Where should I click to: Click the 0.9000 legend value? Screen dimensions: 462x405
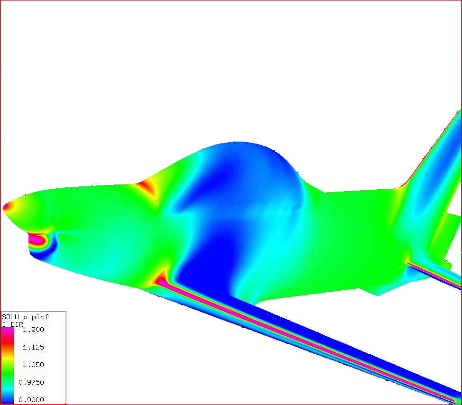31,400
